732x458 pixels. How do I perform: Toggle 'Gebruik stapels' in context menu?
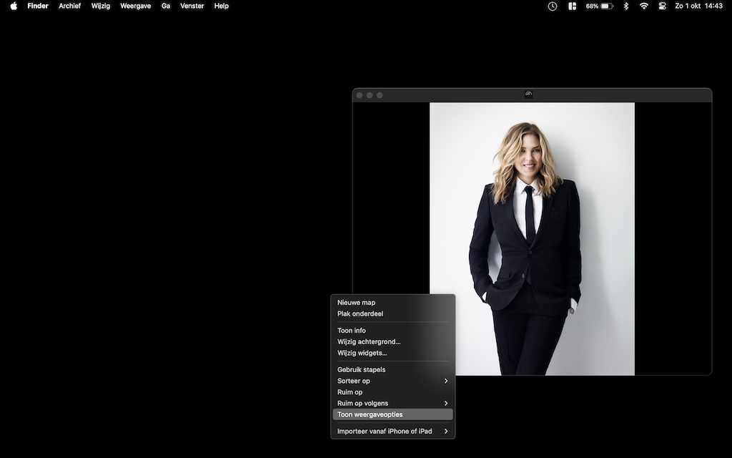[361, 370]
